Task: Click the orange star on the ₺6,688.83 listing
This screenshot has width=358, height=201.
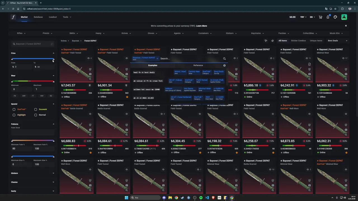Action: (90, 152)
